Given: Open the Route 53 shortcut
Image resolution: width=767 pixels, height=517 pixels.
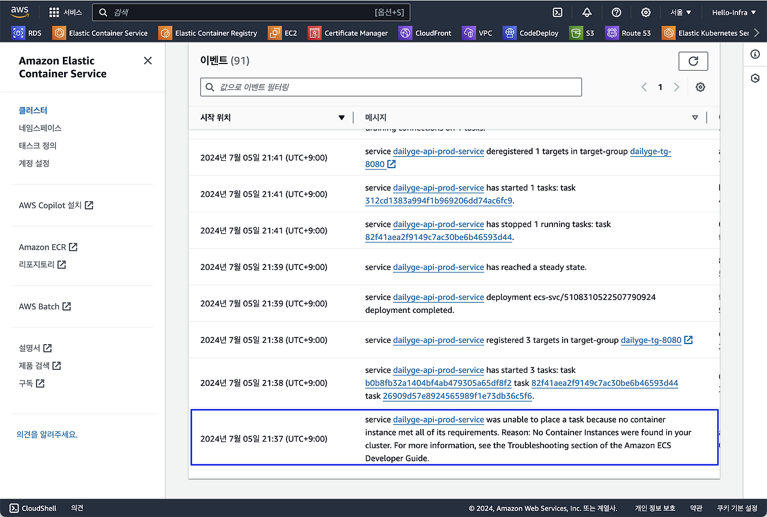Looking at the screenshot, I should 628,33.
